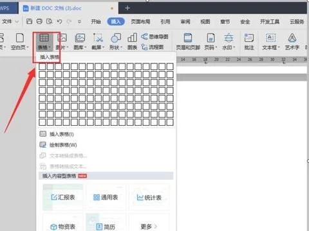Click the top-left cell of table grid
This screenshot has width=309, height=231.
pos(42,67)
